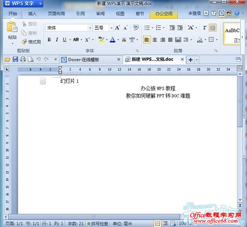Click the Format Painter (格式刷) button
The height and width of the screenshot is (227, 247).
point(31,42)
